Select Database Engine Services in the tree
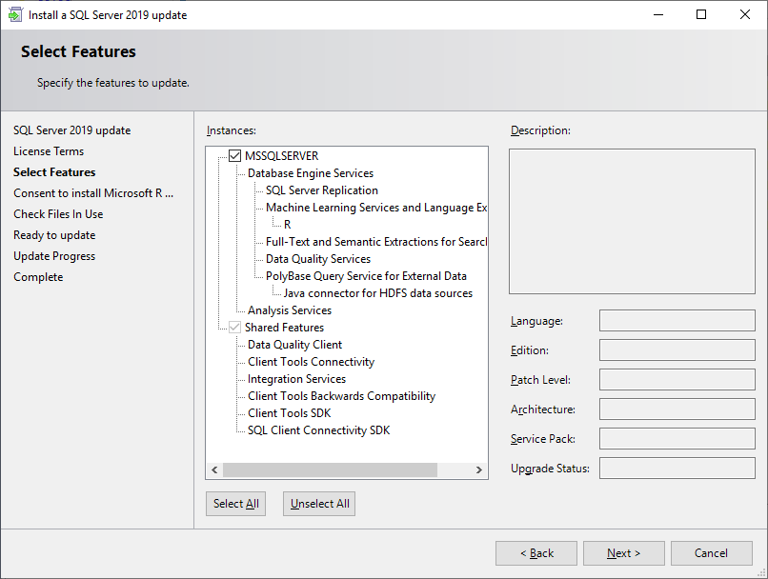 [311, 173]
